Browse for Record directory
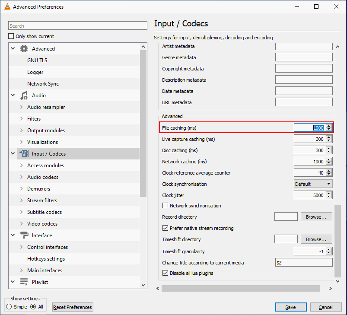The width and height of the screenshot is (347, 315). coord(316,217)
